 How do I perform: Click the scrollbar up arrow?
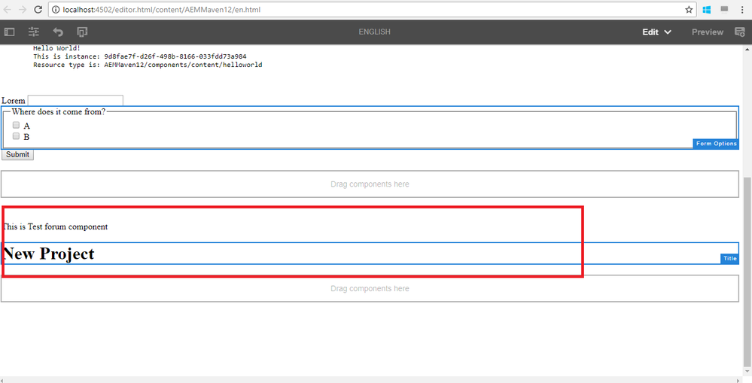pos(747,49)
